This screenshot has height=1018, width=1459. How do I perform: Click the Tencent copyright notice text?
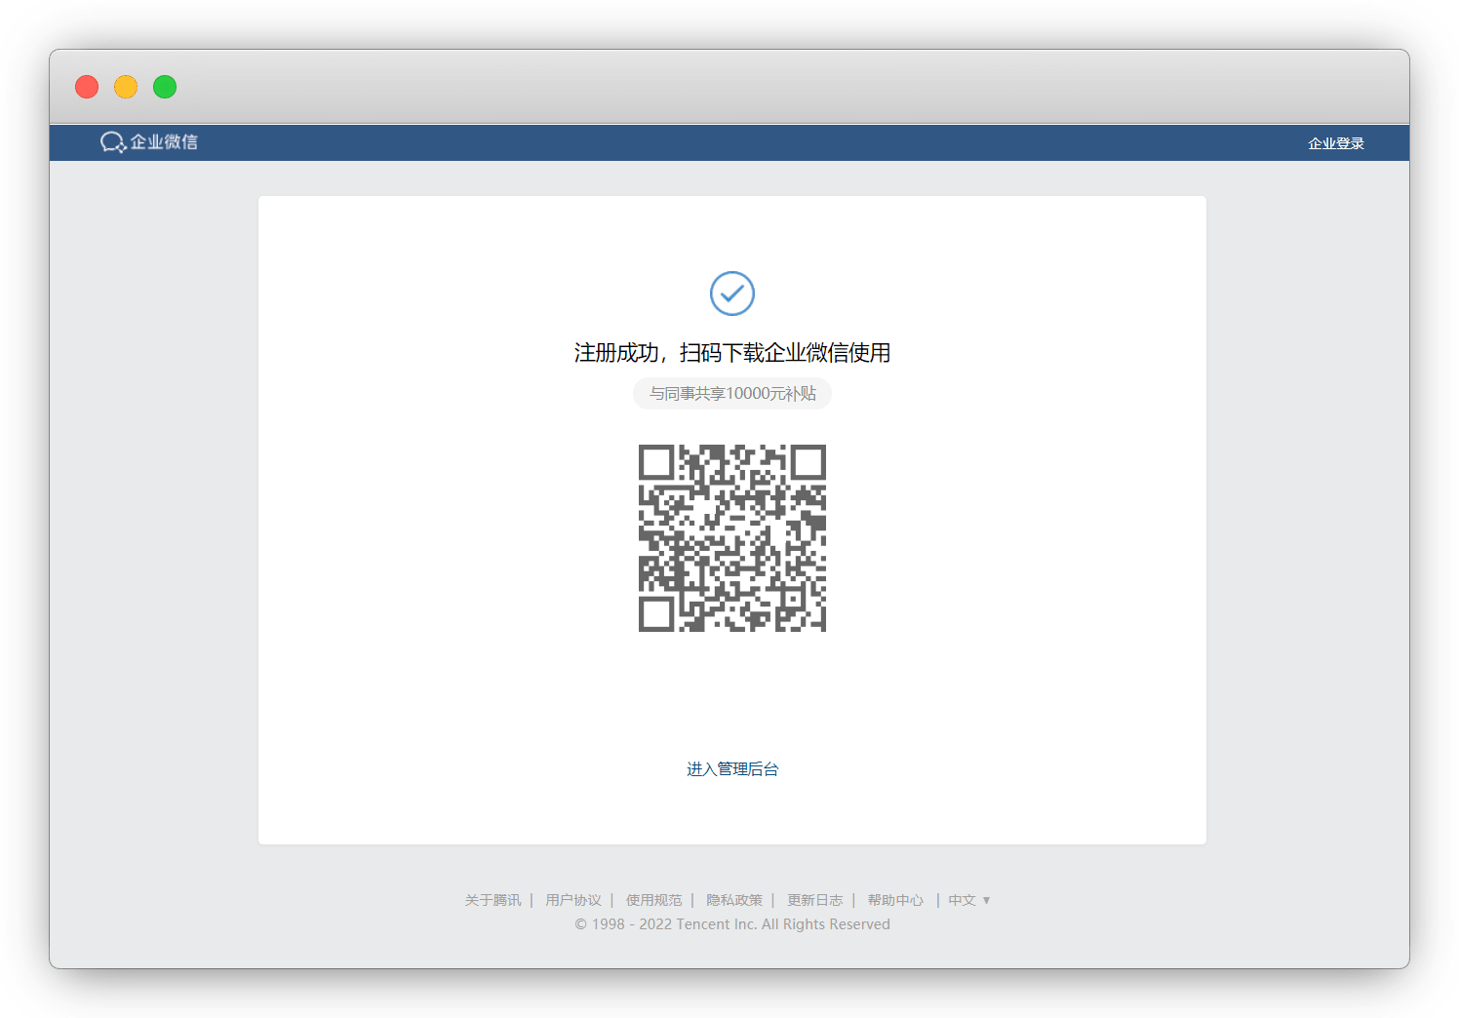(731, 924)
